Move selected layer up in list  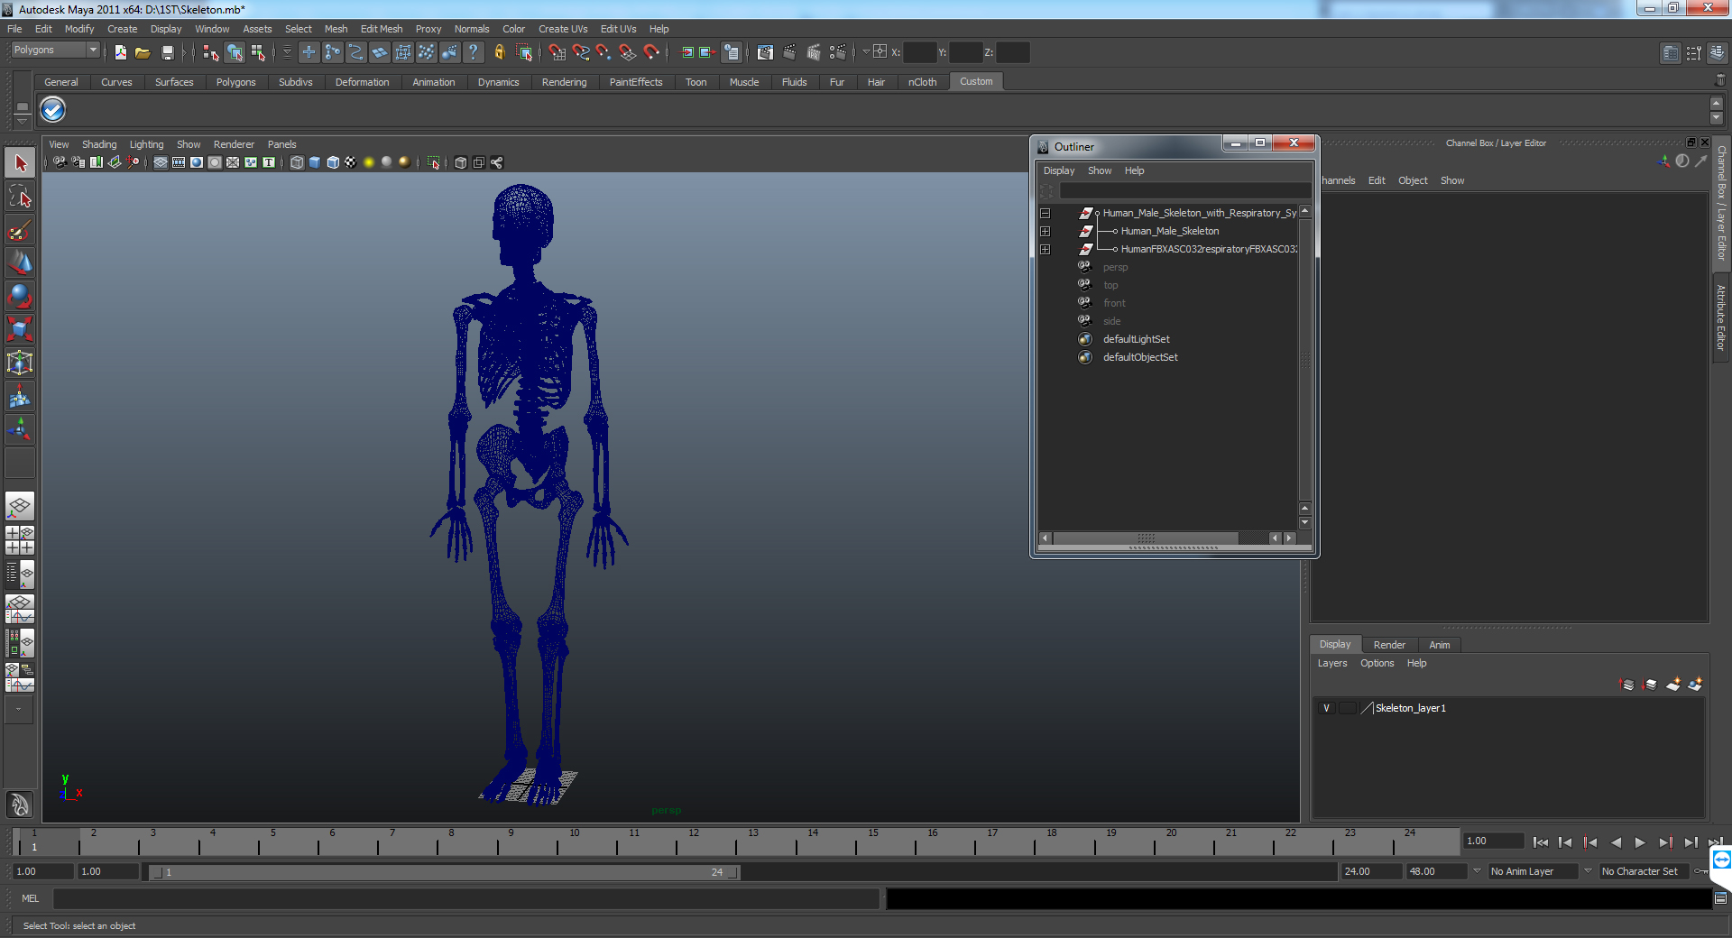1627,685
